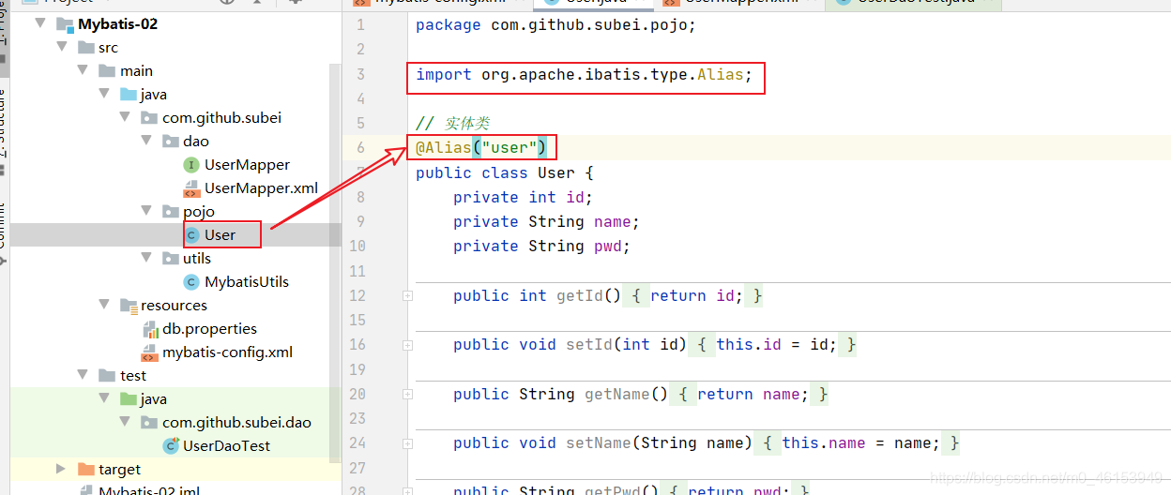Click line number 6 in the gutter

click(360, 148)
